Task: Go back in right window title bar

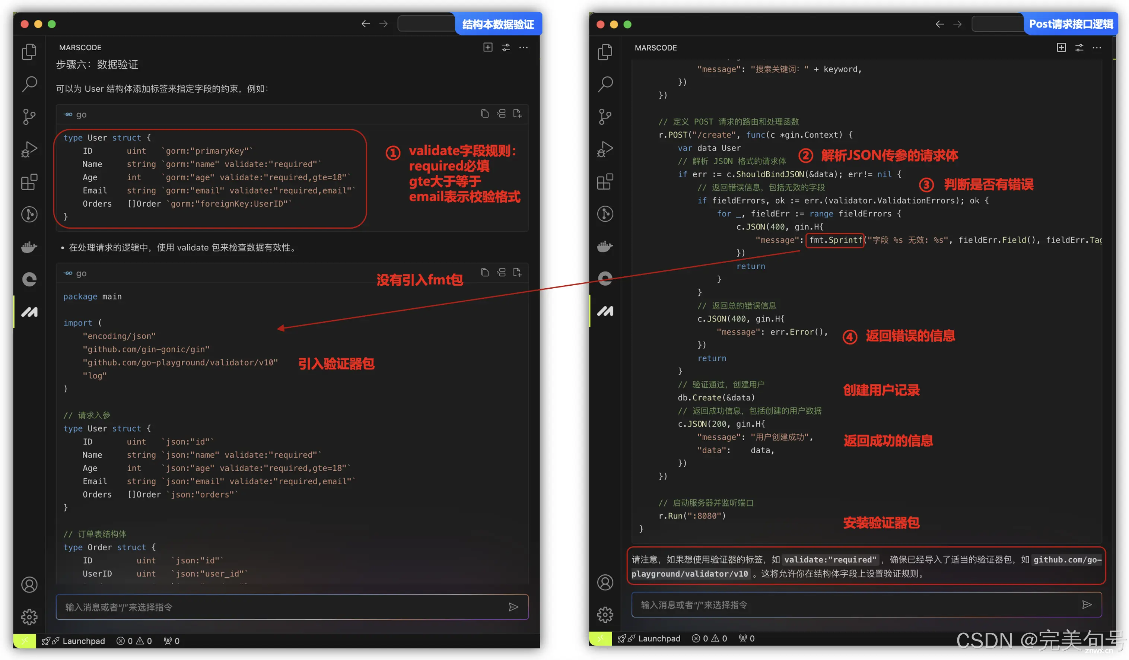Action: click(x=940, y=24)
